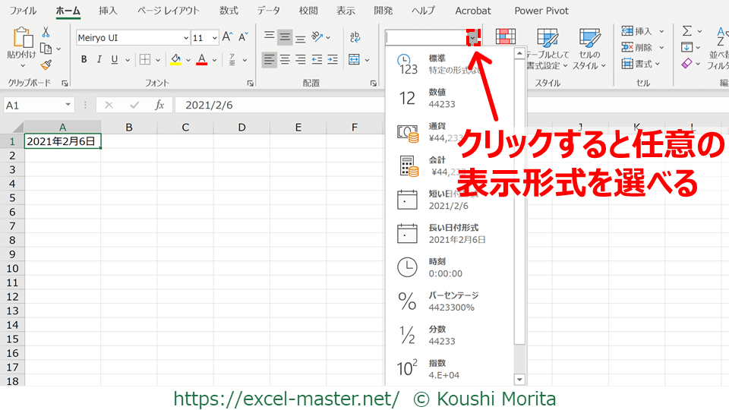Image resolution: width=729 pixels, height=410 pixels.
Task: Toggle Italic formatting
Action: click(x=99, y=60)
